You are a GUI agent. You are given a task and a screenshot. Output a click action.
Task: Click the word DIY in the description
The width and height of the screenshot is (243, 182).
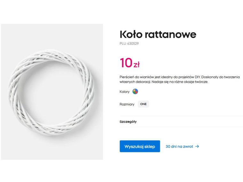(198, 77)
